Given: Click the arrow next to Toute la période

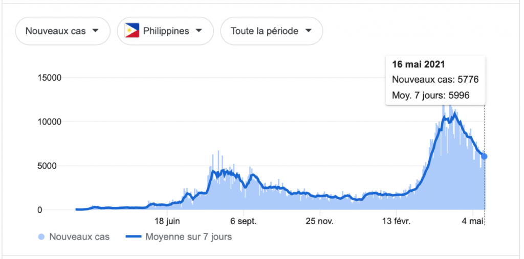Looking at the screenshot, I should [x=308, y=31].
